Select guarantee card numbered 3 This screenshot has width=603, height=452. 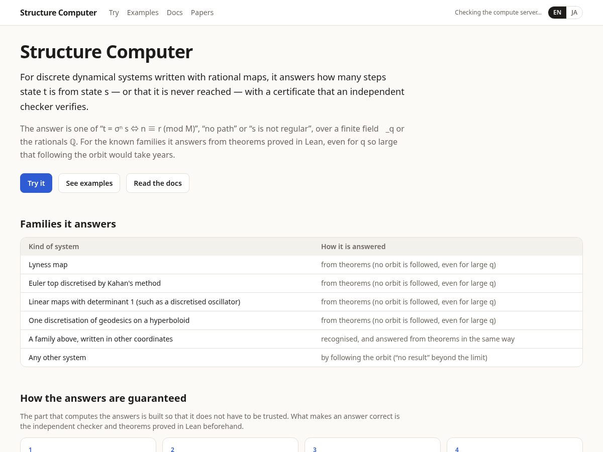coord(372,445)
